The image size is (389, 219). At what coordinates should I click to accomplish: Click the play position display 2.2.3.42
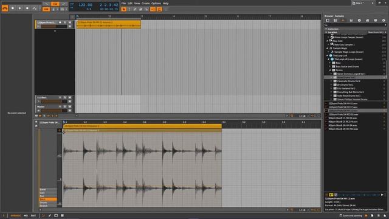click(x=109, y=5)
